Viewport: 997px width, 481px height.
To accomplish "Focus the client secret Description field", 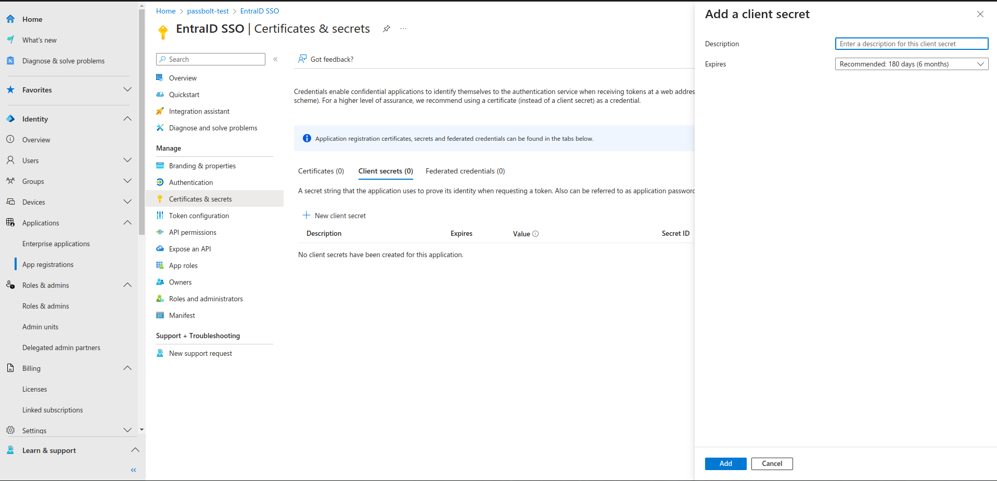I will [x=912, y=44].
